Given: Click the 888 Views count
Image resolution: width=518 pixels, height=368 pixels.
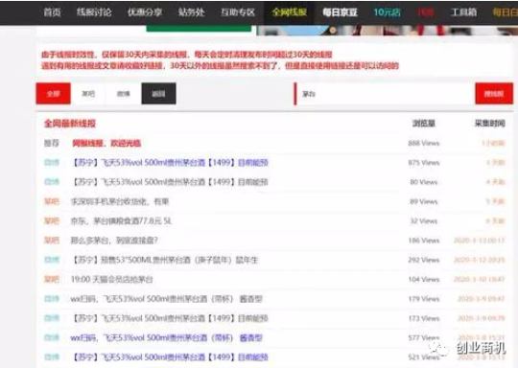Looking at the screenshot, I should click(x=424, y=143).
